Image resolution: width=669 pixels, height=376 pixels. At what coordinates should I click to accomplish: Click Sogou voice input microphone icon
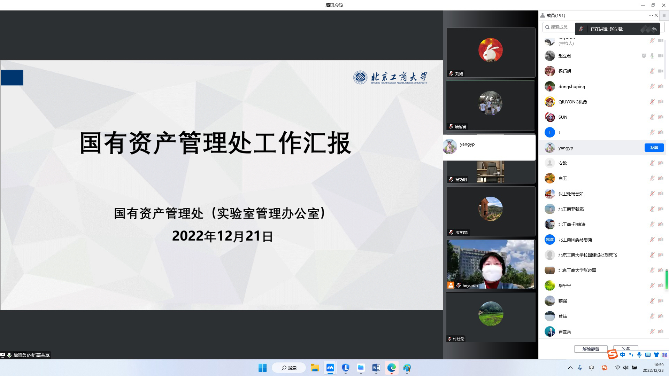coord(639,355)
